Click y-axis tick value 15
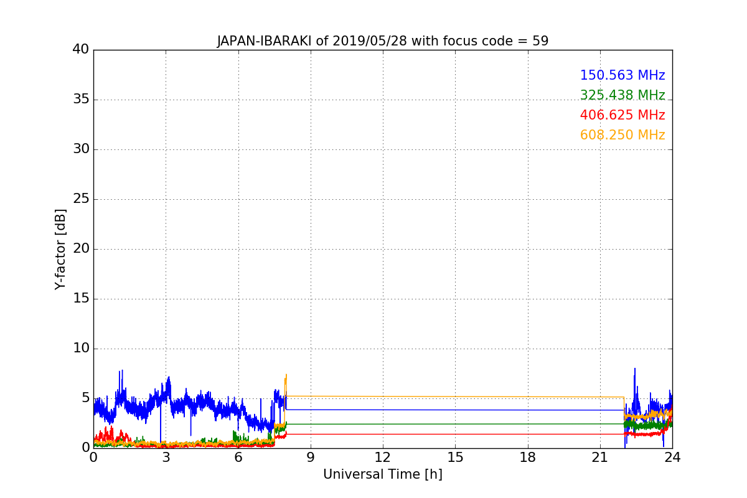747x498 pixels. coord(81,299)
